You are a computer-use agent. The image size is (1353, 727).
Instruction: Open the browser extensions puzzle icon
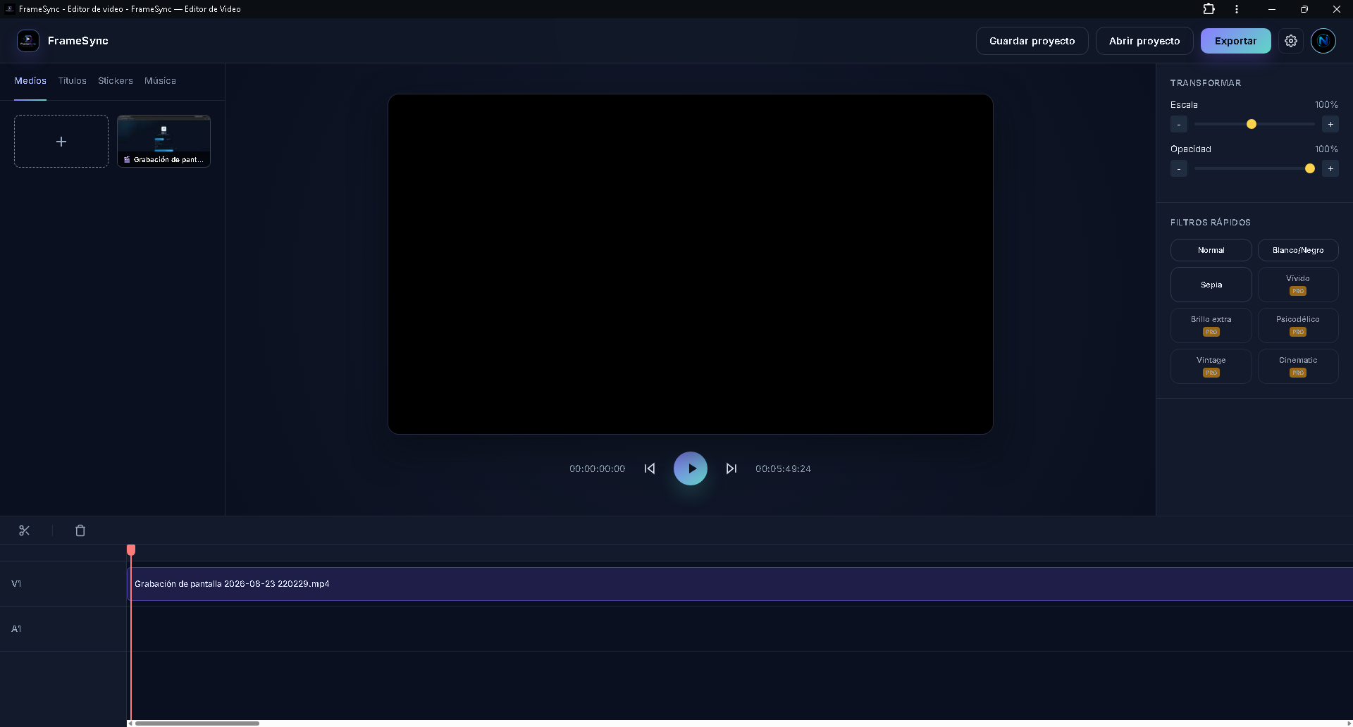tap(1209, 9)
